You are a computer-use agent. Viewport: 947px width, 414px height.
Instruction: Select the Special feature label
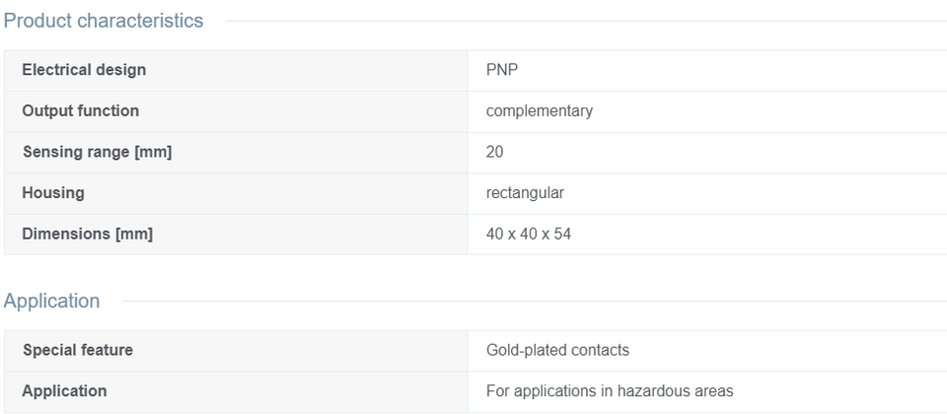click(x=78, y=350)
